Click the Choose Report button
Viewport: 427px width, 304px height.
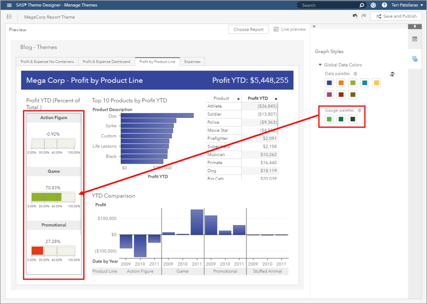(248, 29)
